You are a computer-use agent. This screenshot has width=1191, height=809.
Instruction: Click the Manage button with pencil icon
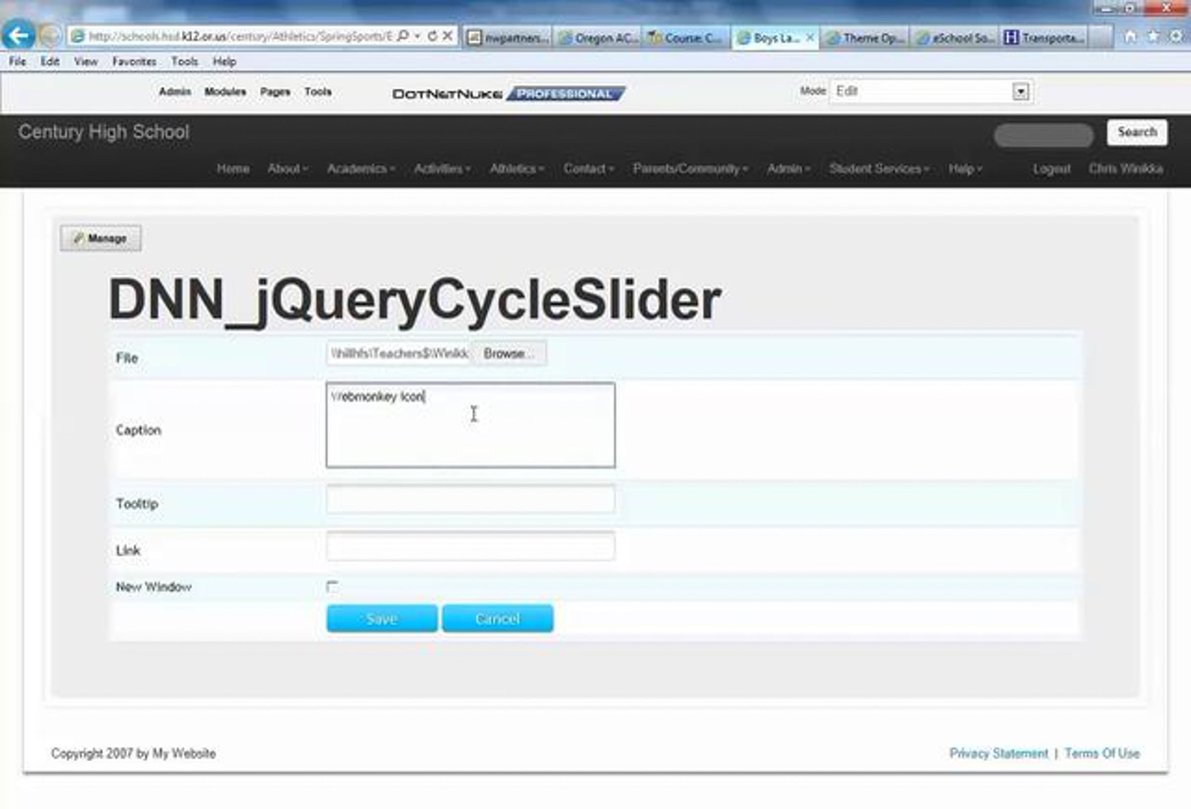click(x=100, y=238)
